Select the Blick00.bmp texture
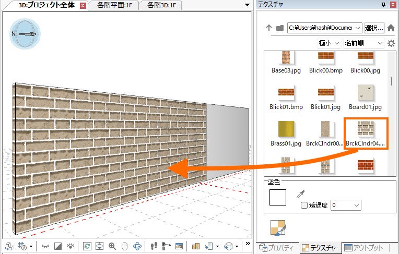The image size is (399, 254). click(x=326, y=63)
